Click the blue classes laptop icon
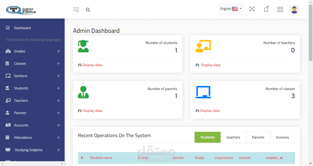The height and width of the screenshot is (166, 313). pyautogui.click(x=203, y=92)
